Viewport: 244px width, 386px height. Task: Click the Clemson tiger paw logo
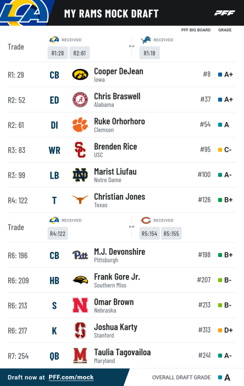(80, 125)
